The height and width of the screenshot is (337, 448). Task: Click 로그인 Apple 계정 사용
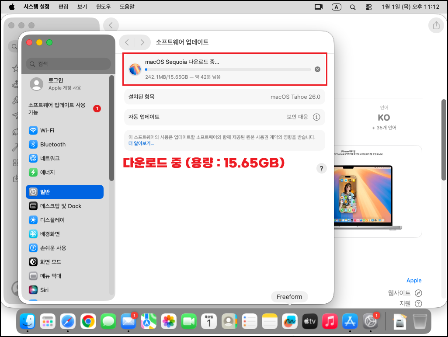click(x=65, y=84)
